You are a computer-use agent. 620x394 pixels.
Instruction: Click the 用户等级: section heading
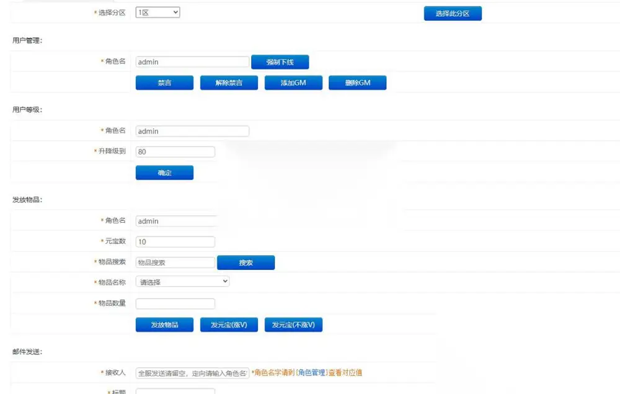[27, 110]
